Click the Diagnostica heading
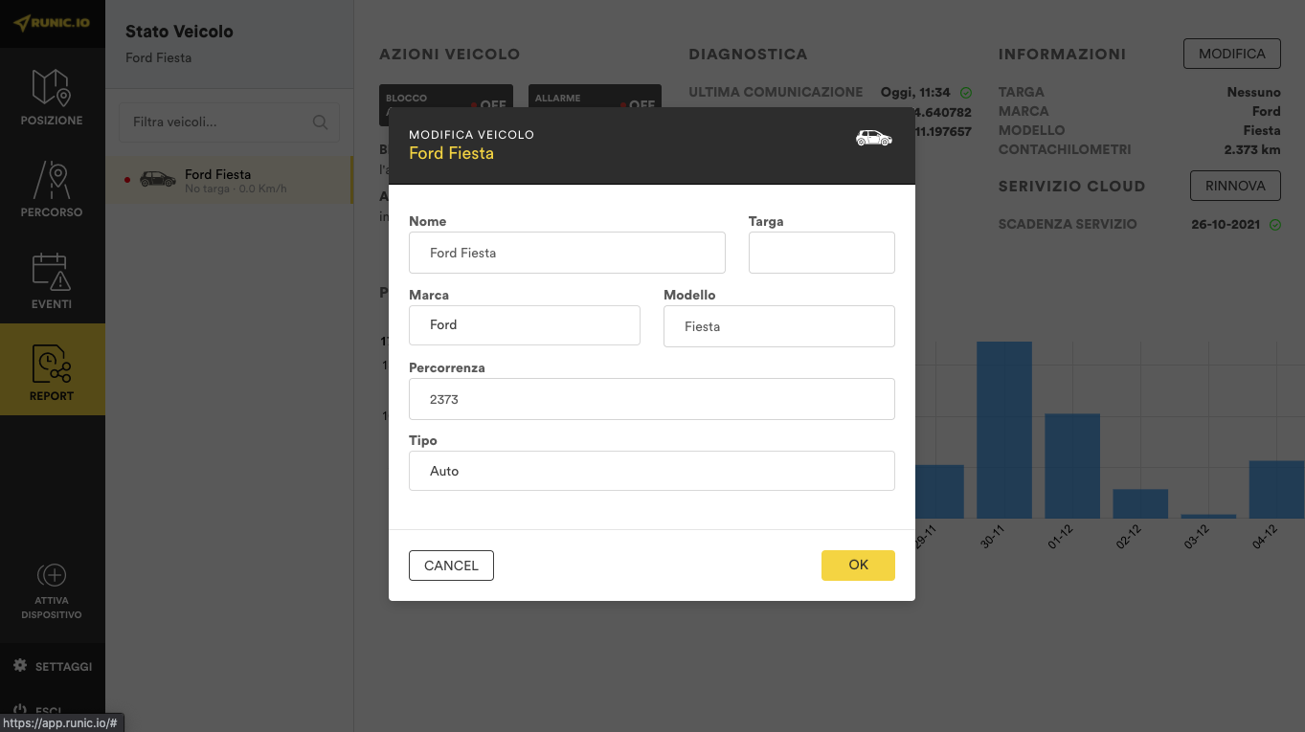Screen dimensions: 1305x732 [748, 55]
